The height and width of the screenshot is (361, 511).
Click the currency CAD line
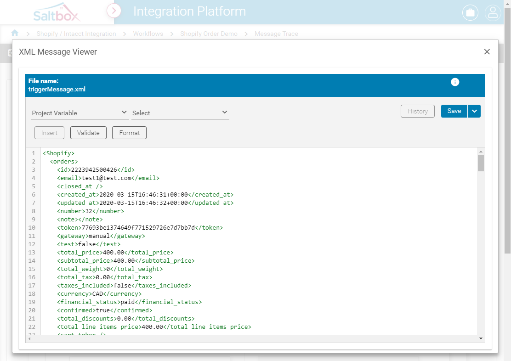tap(99, 294)
